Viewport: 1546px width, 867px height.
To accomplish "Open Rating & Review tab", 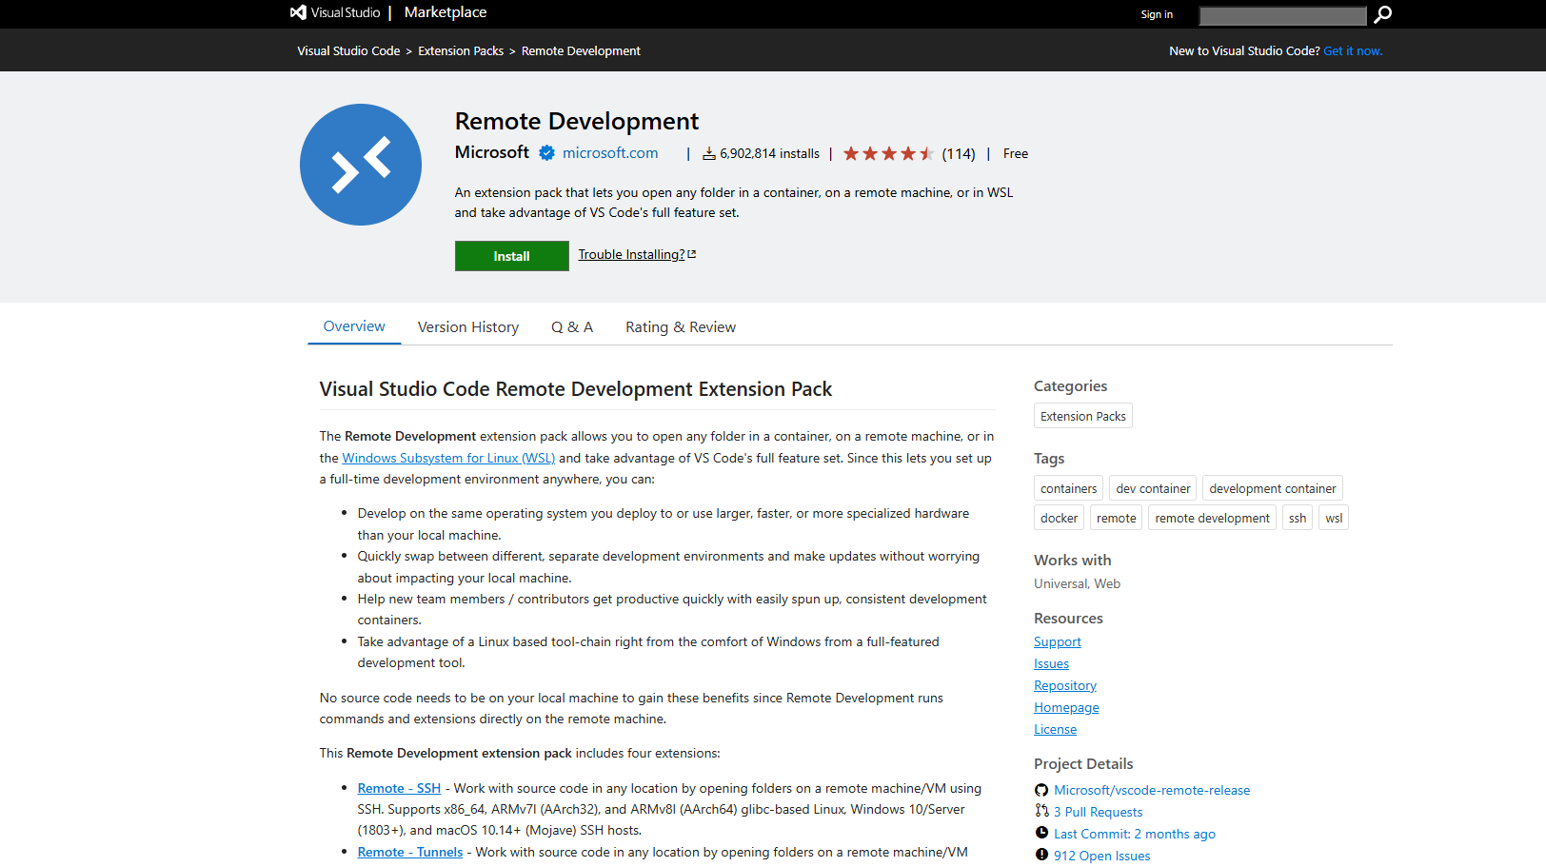I will tap(681, 327).
